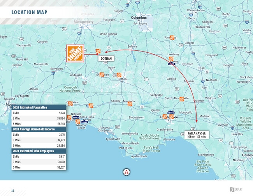The width and height of the screenshot is (253, 196).
Task: Select the Home Depot marker at Americus
Action: [x=172, y=38]
